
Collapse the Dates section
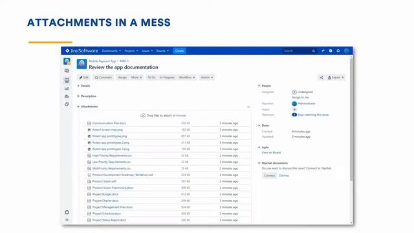point(259,126)
